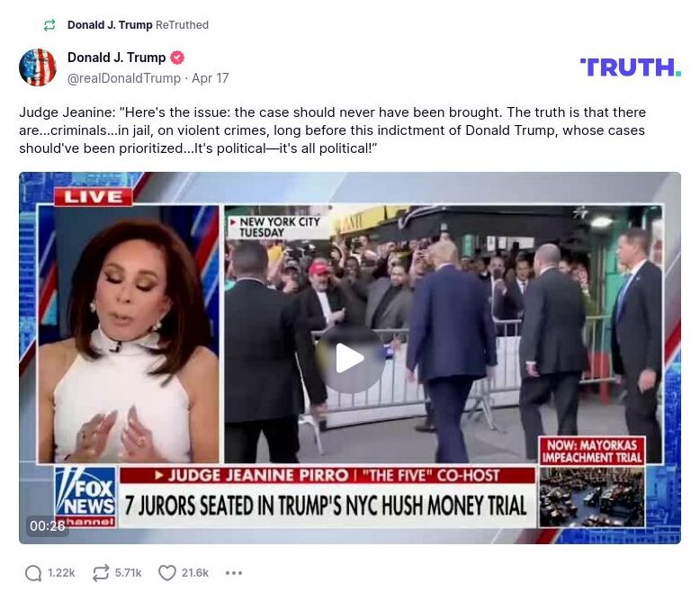Click the reply comment bubble icon

click(33, 573)
